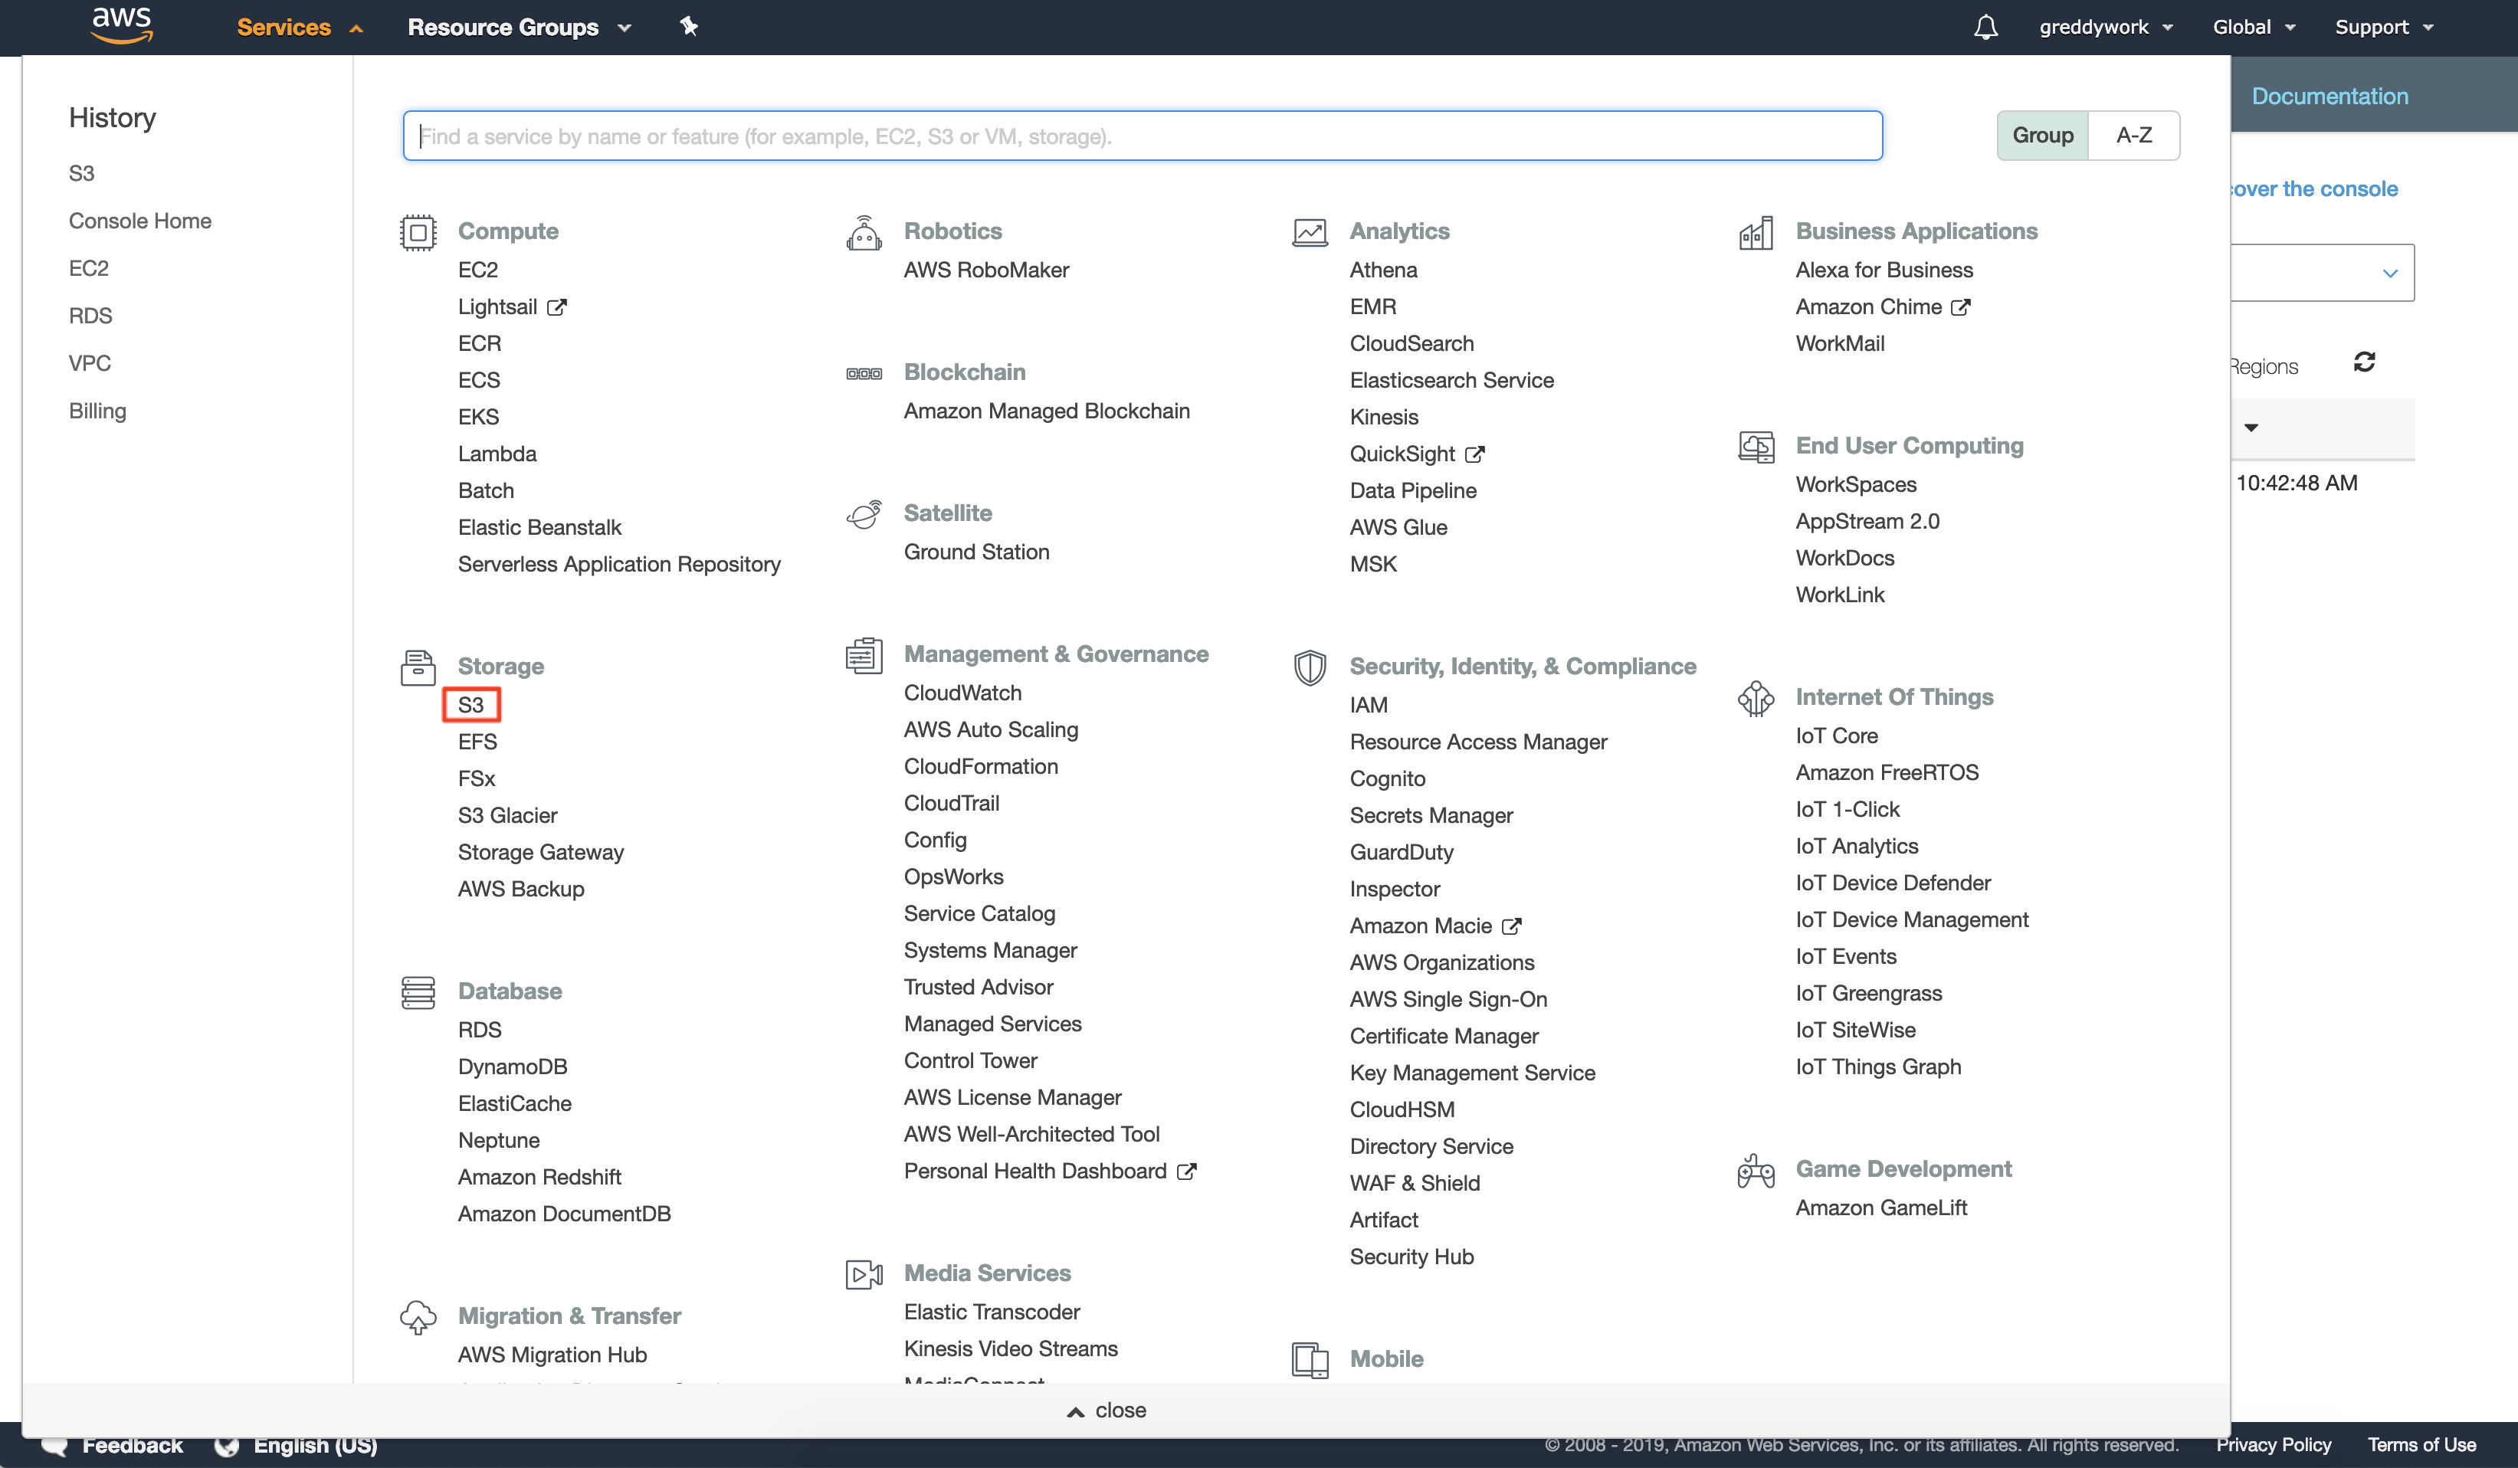2518x1468 pixels.
Task: Expand the Resource Groups dropdown
Action: [x=519, y=27]
